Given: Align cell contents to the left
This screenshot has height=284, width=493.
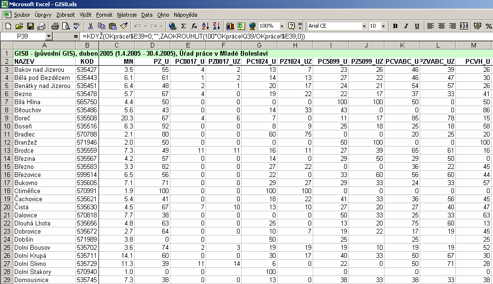Looking at the screenshot, I should click(431, 26).
